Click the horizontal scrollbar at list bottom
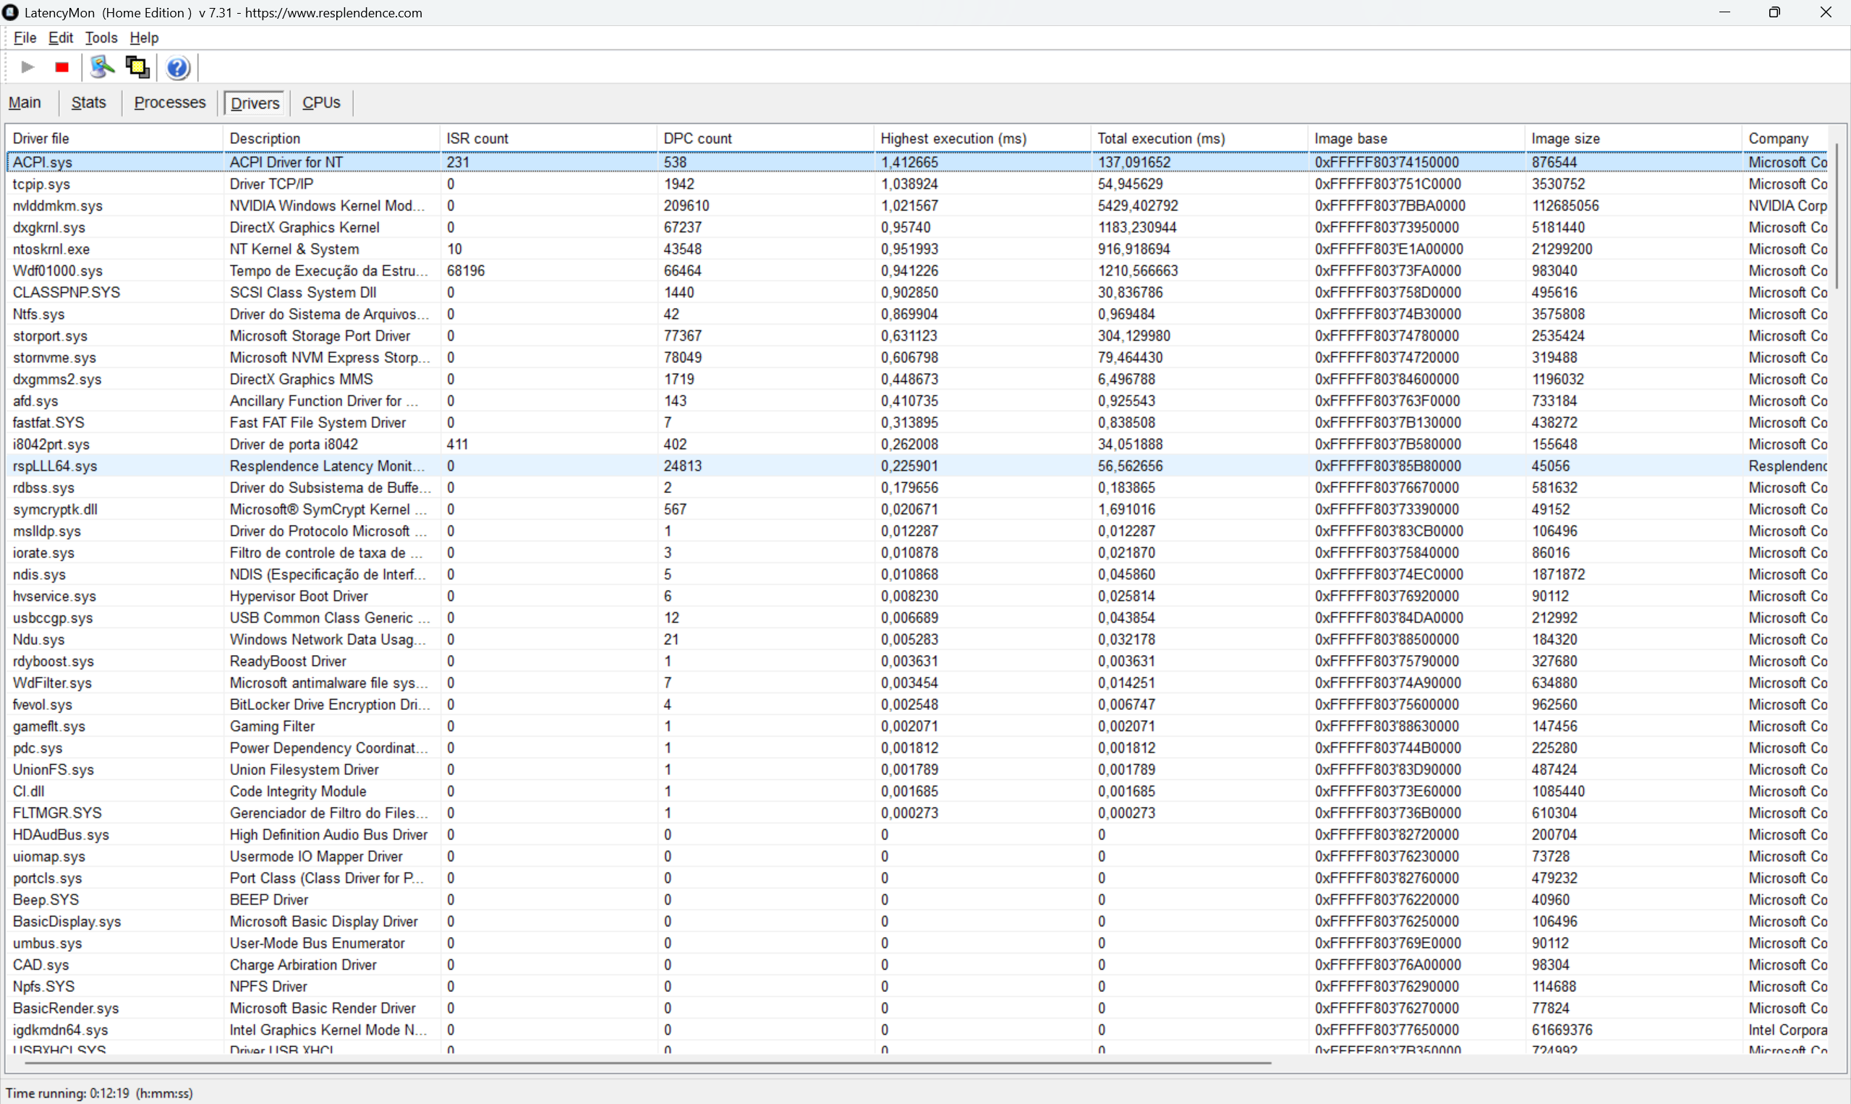The height and width of the screenshot is (1104, 1851). pos(647,1063)
